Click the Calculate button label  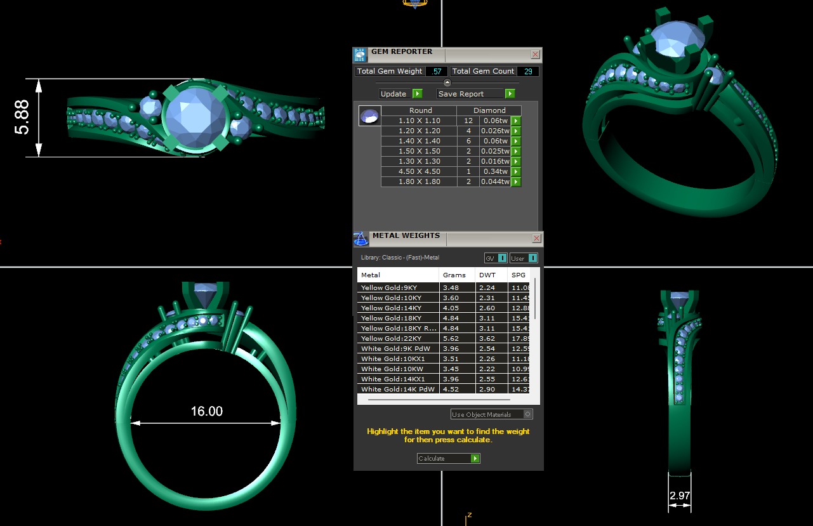(432, 458)
